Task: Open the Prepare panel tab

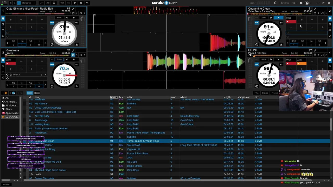Action: coord(275,93)
